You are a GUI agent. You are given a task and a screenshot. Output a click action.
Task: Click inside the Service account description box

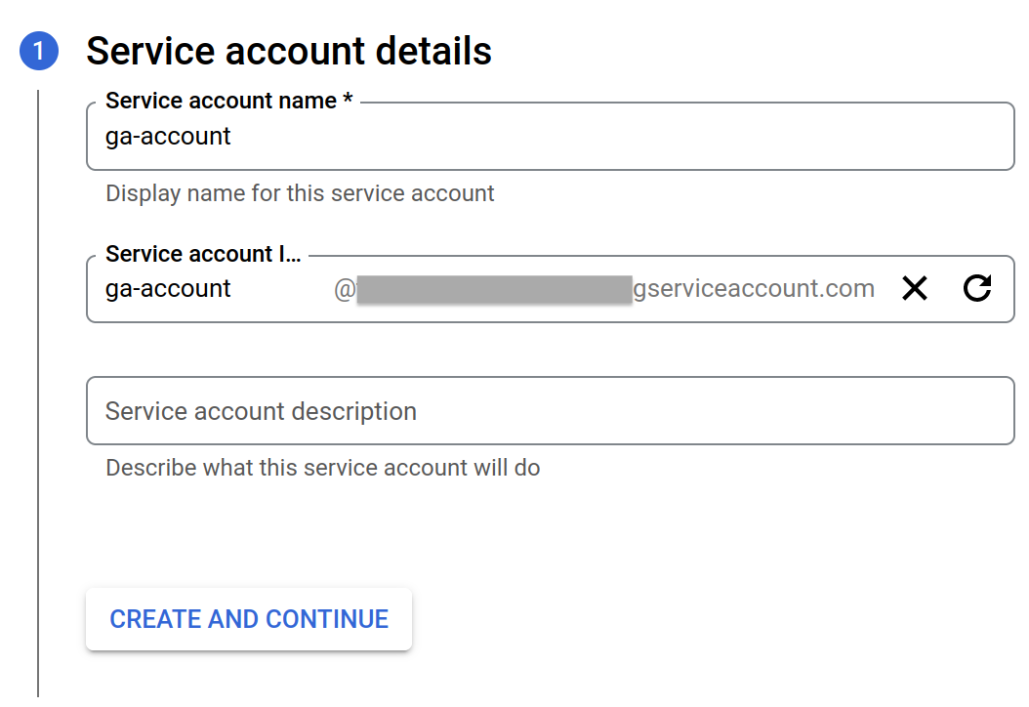488,410
